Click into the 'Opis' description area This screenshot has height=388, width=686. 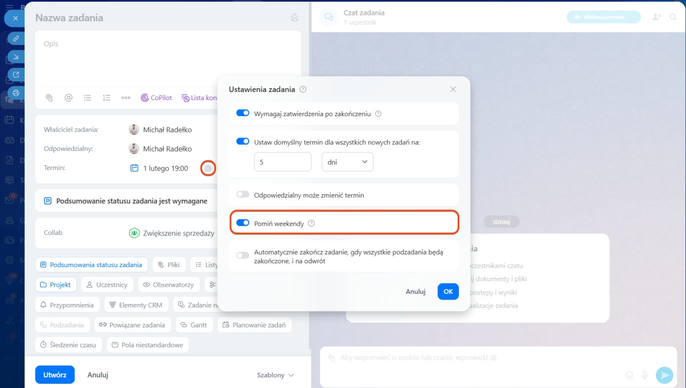[168, 59]
